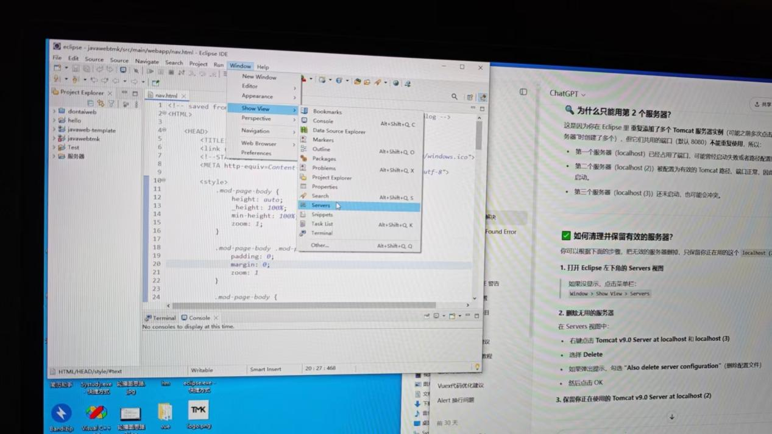Switch to the Terminal tab
The width and height of the screenshot is (772, 434).
160,318
